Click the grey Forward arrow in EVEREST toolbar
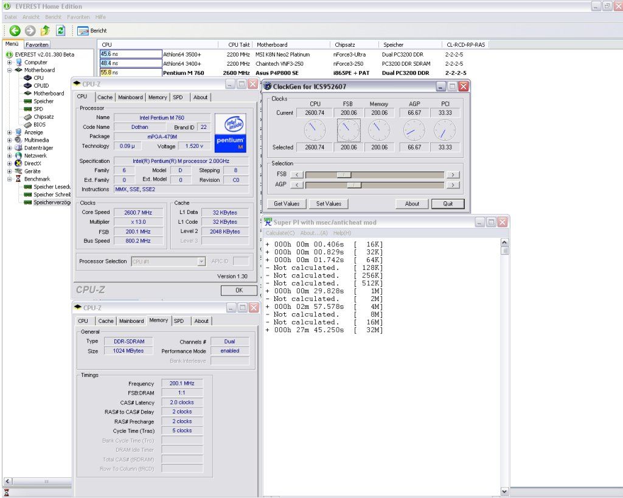The image size is (623, 498). pos(30,30)
